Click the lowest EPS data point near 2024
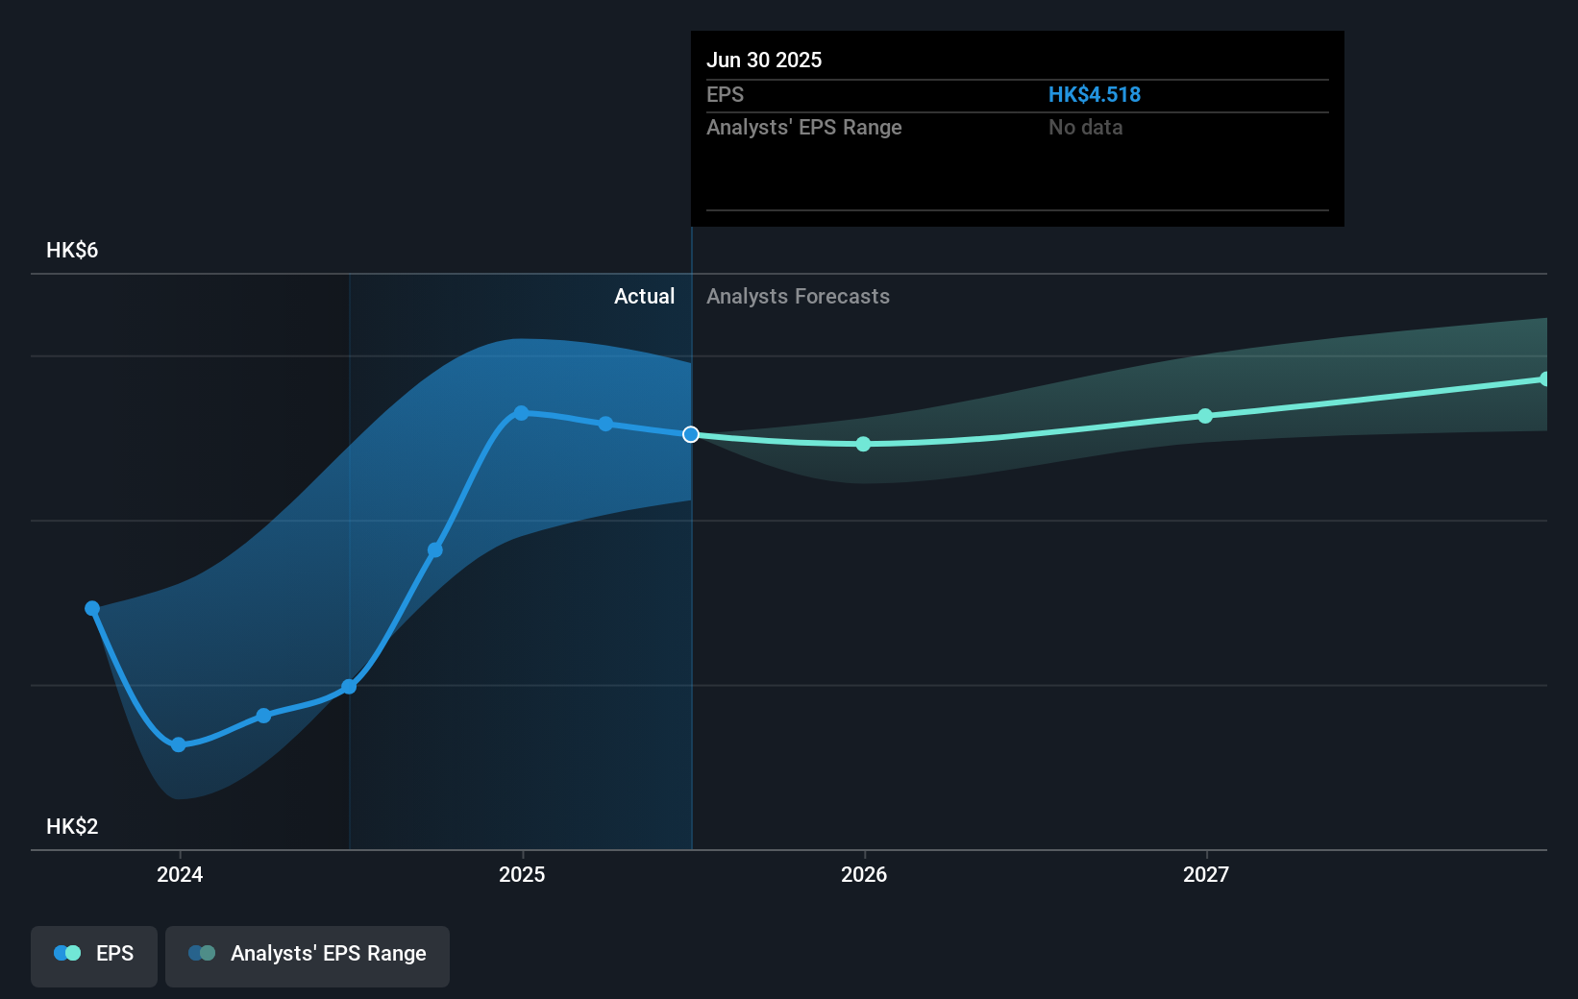 point(179,744)
